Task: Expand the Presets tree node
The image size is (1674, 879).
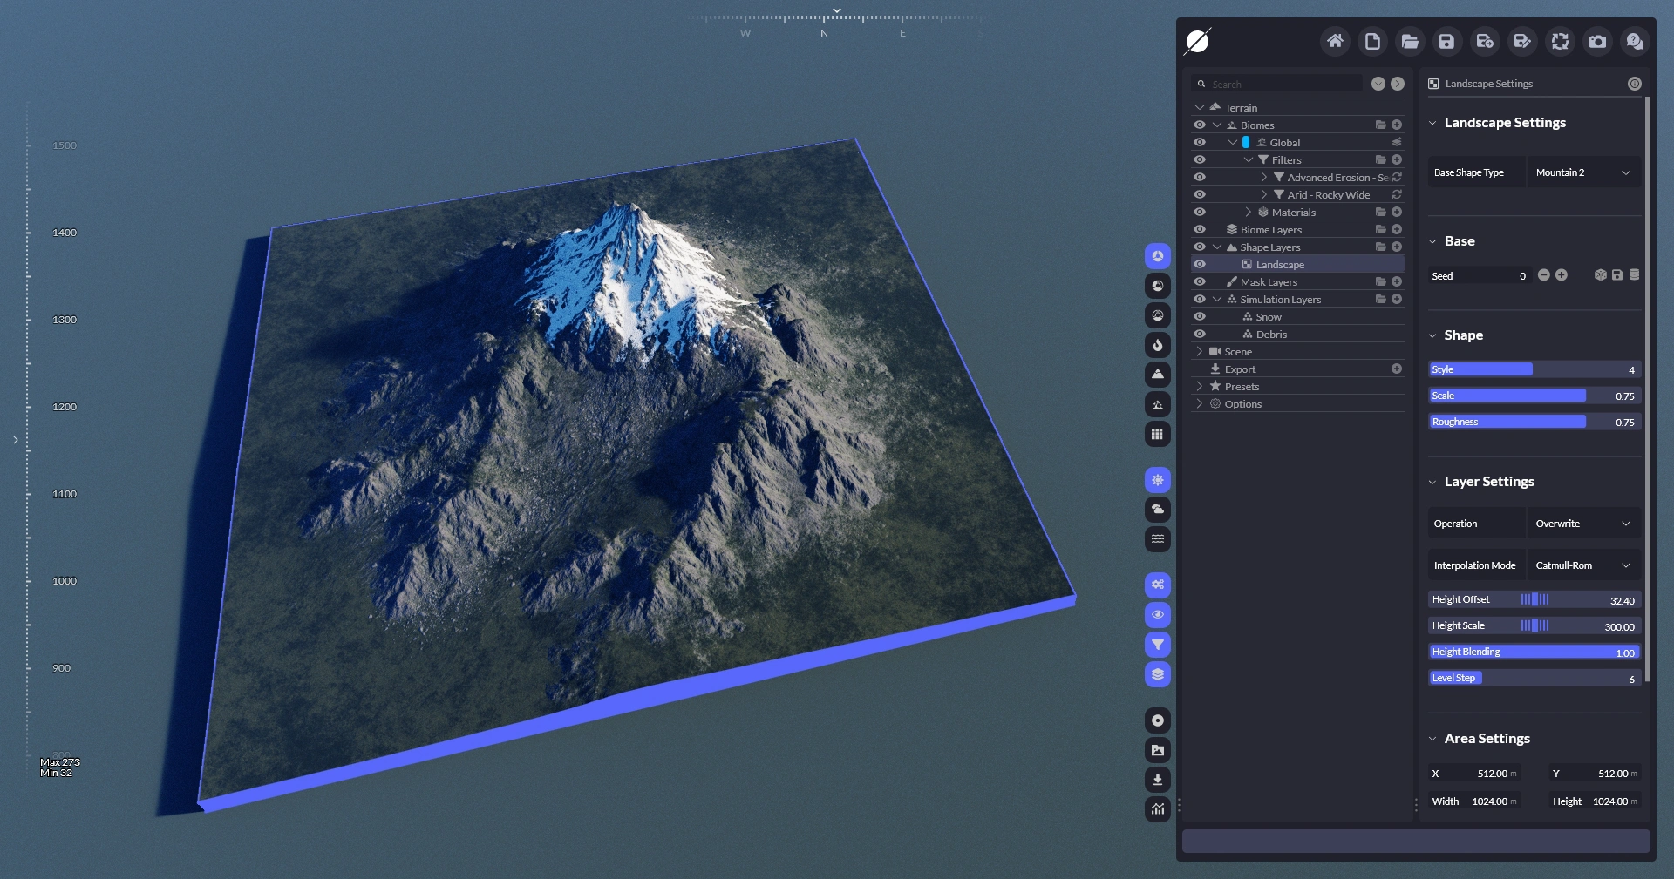Action: (1200, 387)
